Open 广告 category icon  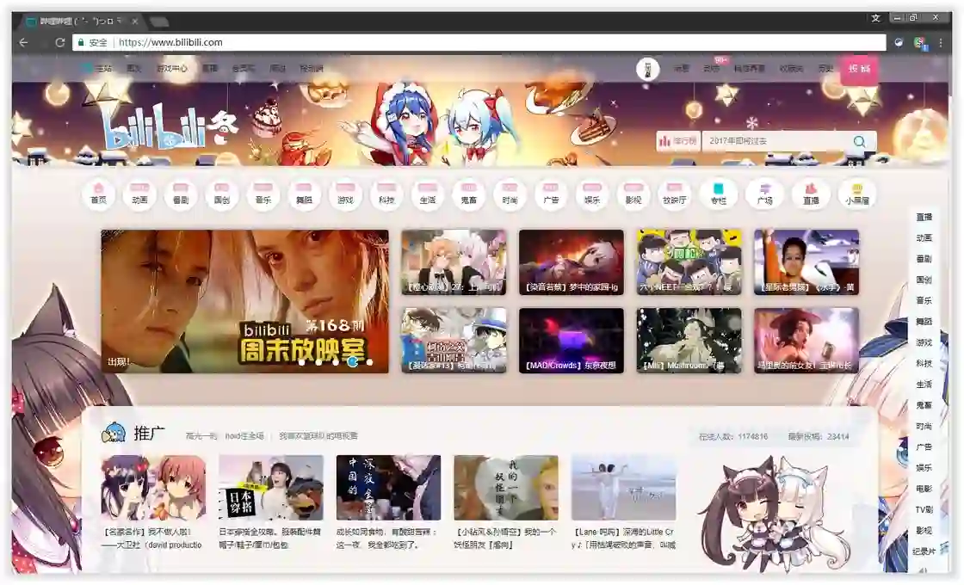(552, 194)
